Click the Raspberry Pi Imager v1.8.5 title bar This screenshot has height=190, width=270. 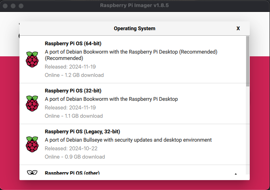[x=135, y=6]
